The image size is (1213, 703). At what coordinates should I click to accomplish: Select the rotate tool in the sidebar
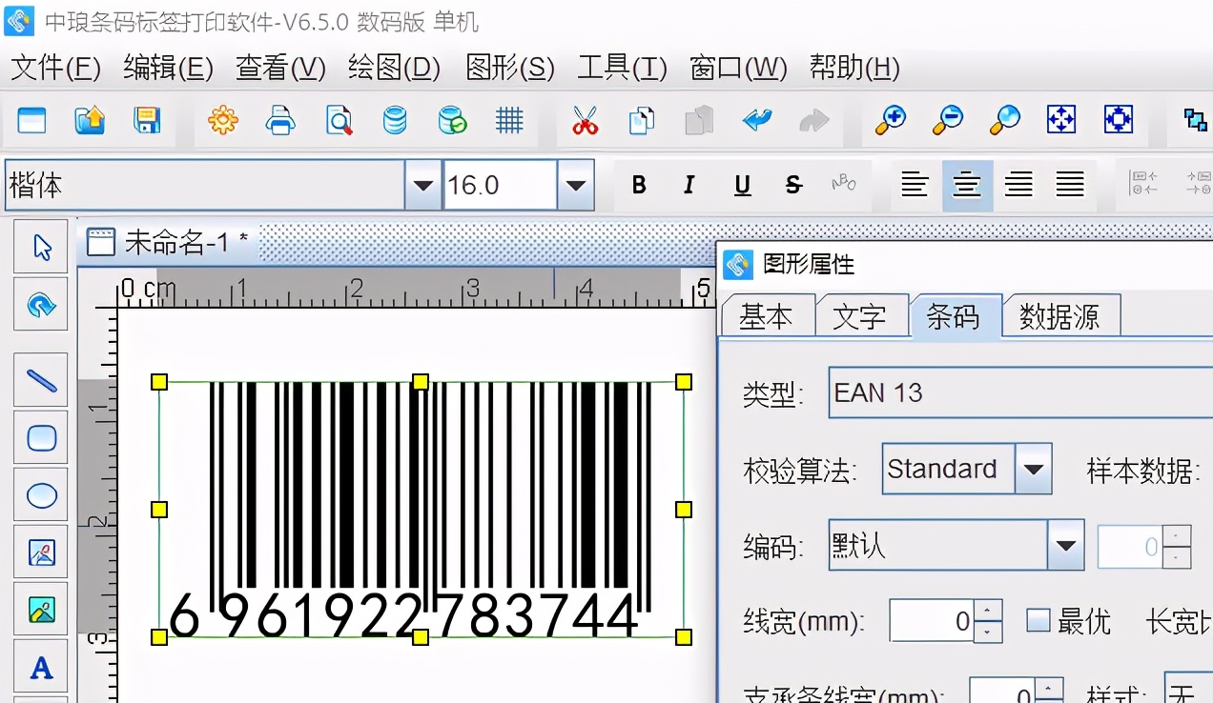coord(41,304)
